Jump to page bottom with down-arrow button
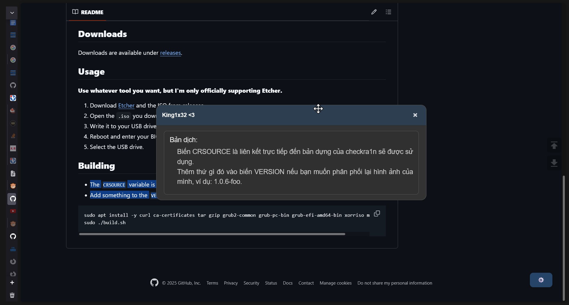The image size is (569, 305). (554, 163)
